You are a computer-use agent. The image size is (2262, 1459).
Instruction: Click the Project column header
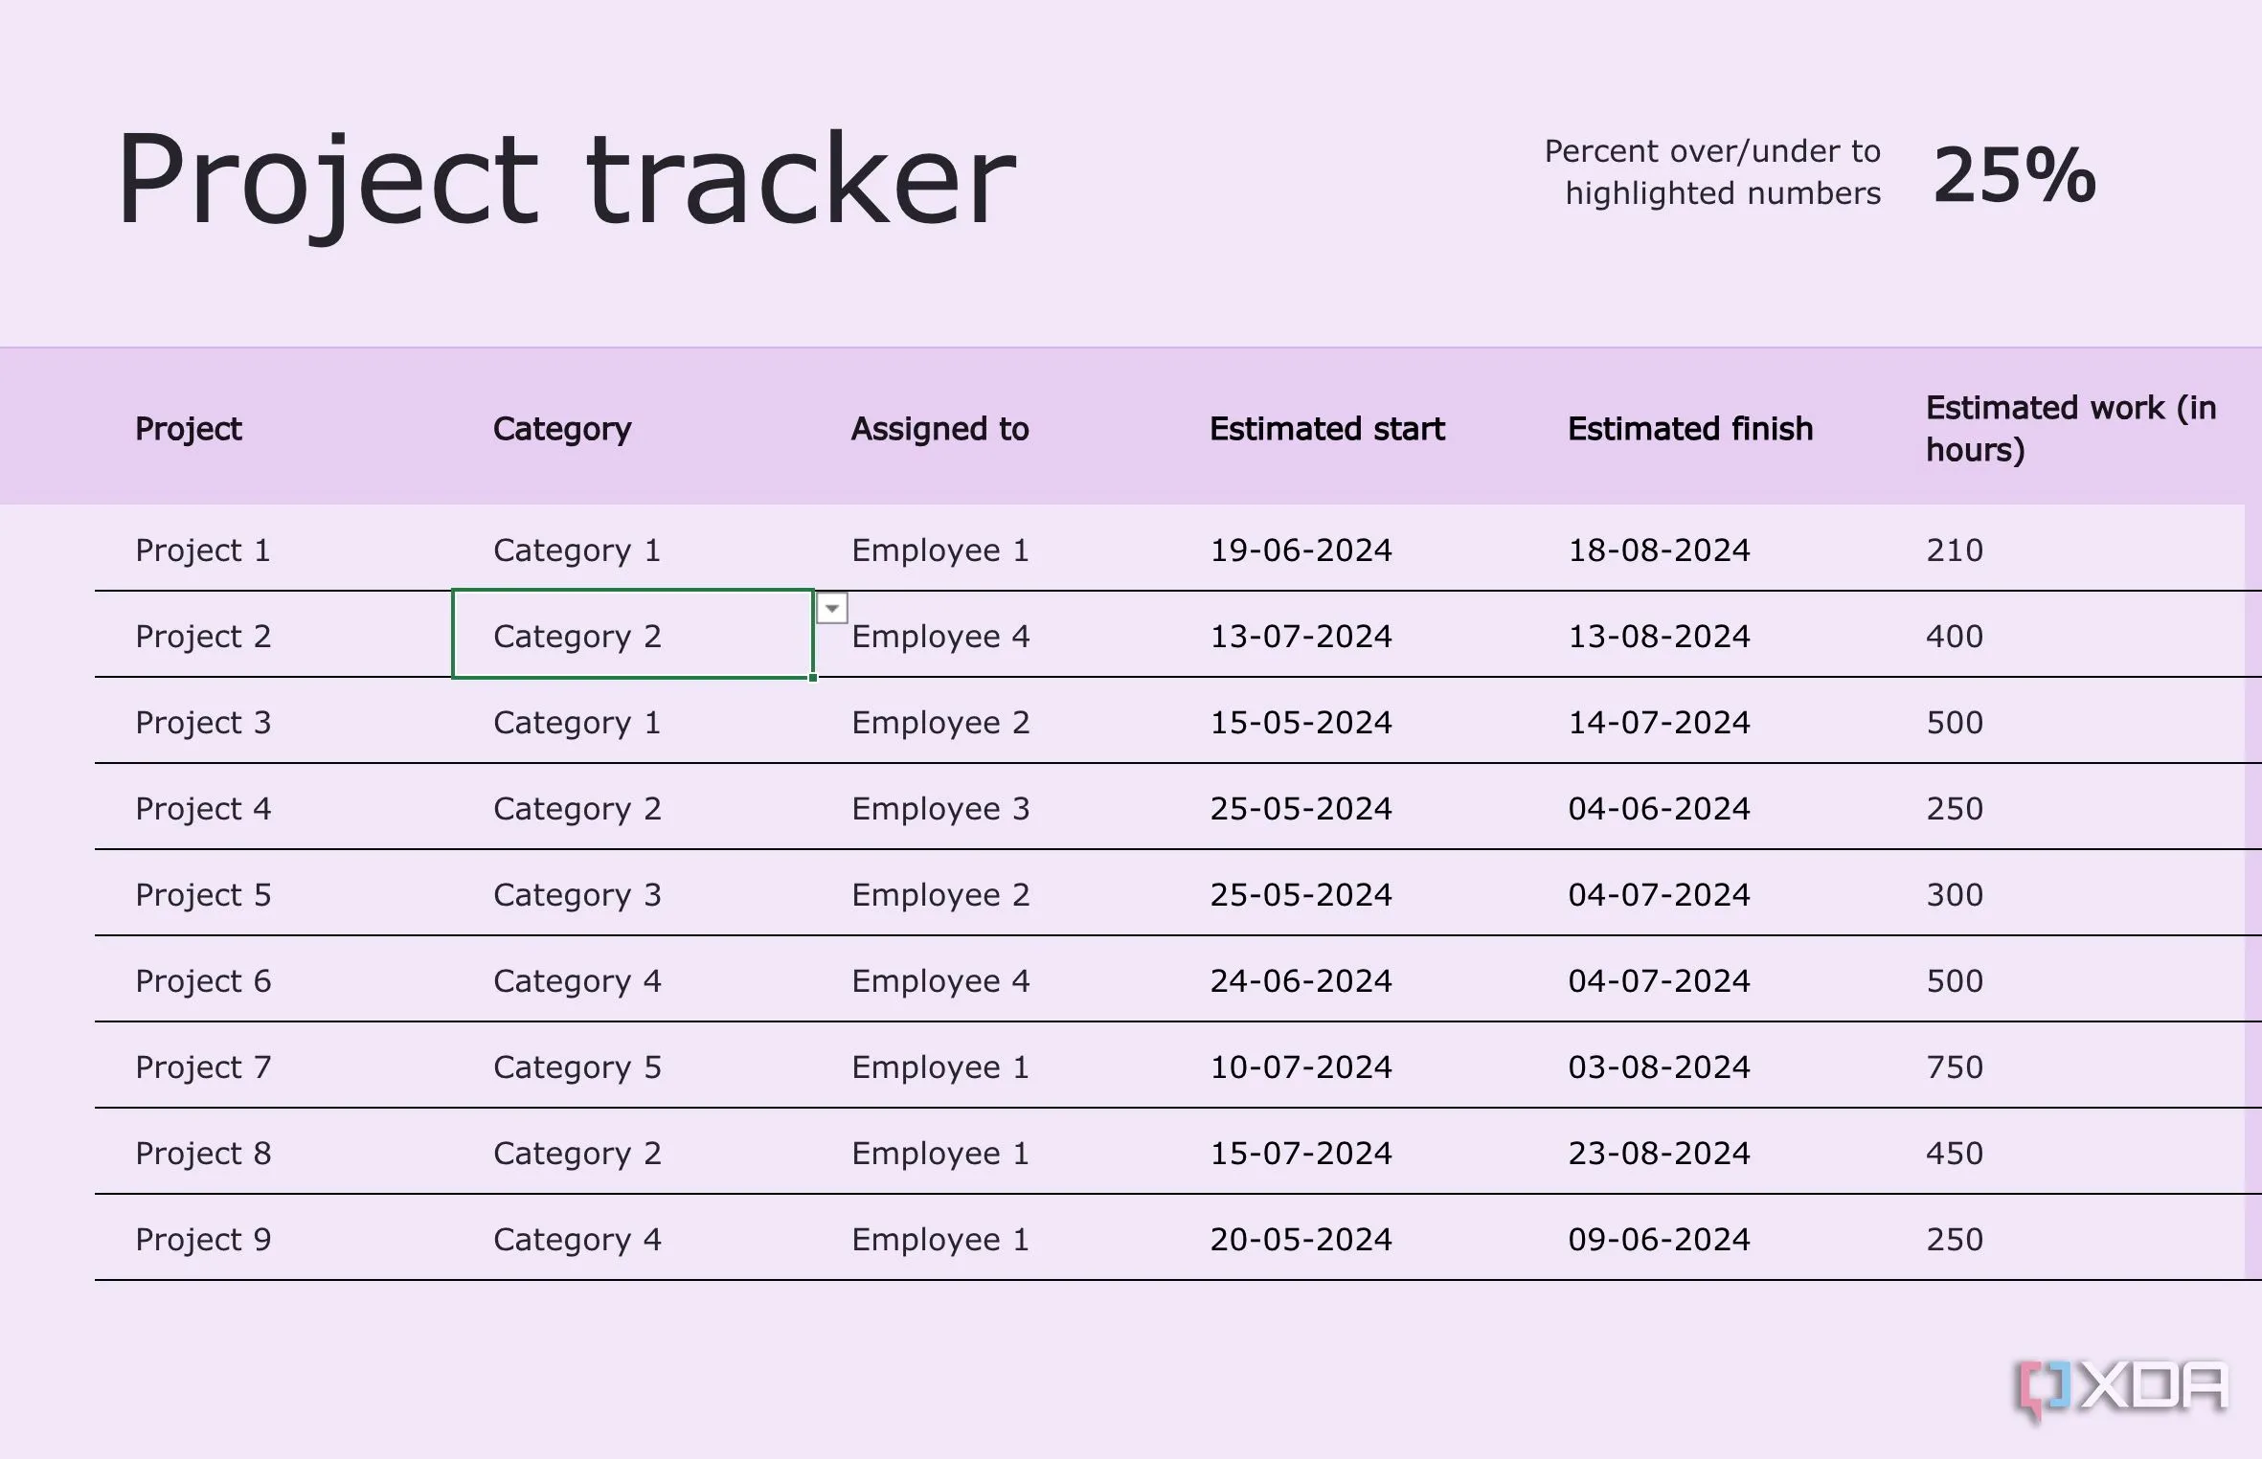[x=189, y=428]
